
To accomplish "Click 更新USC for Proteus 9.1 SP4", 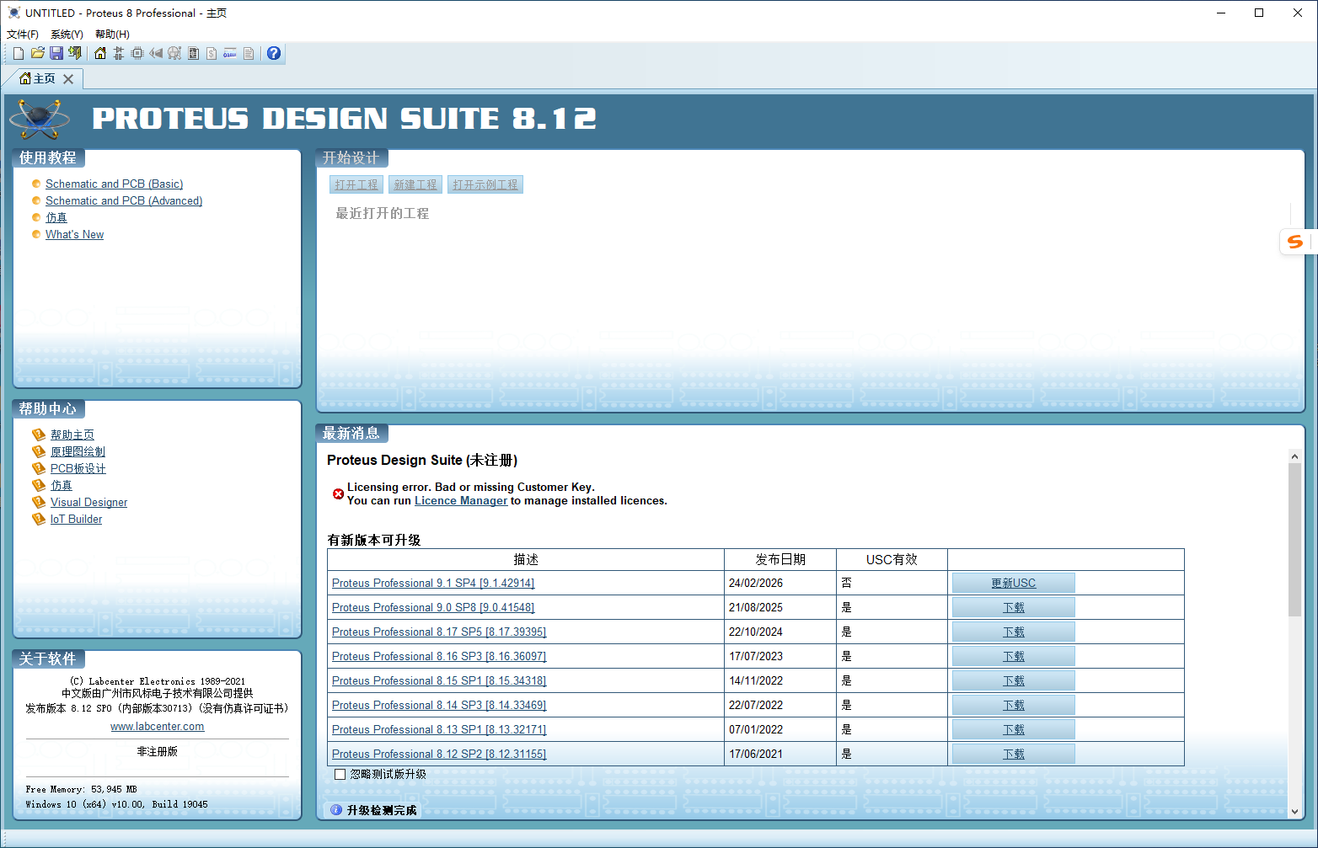I will [x=1014, y=583].
